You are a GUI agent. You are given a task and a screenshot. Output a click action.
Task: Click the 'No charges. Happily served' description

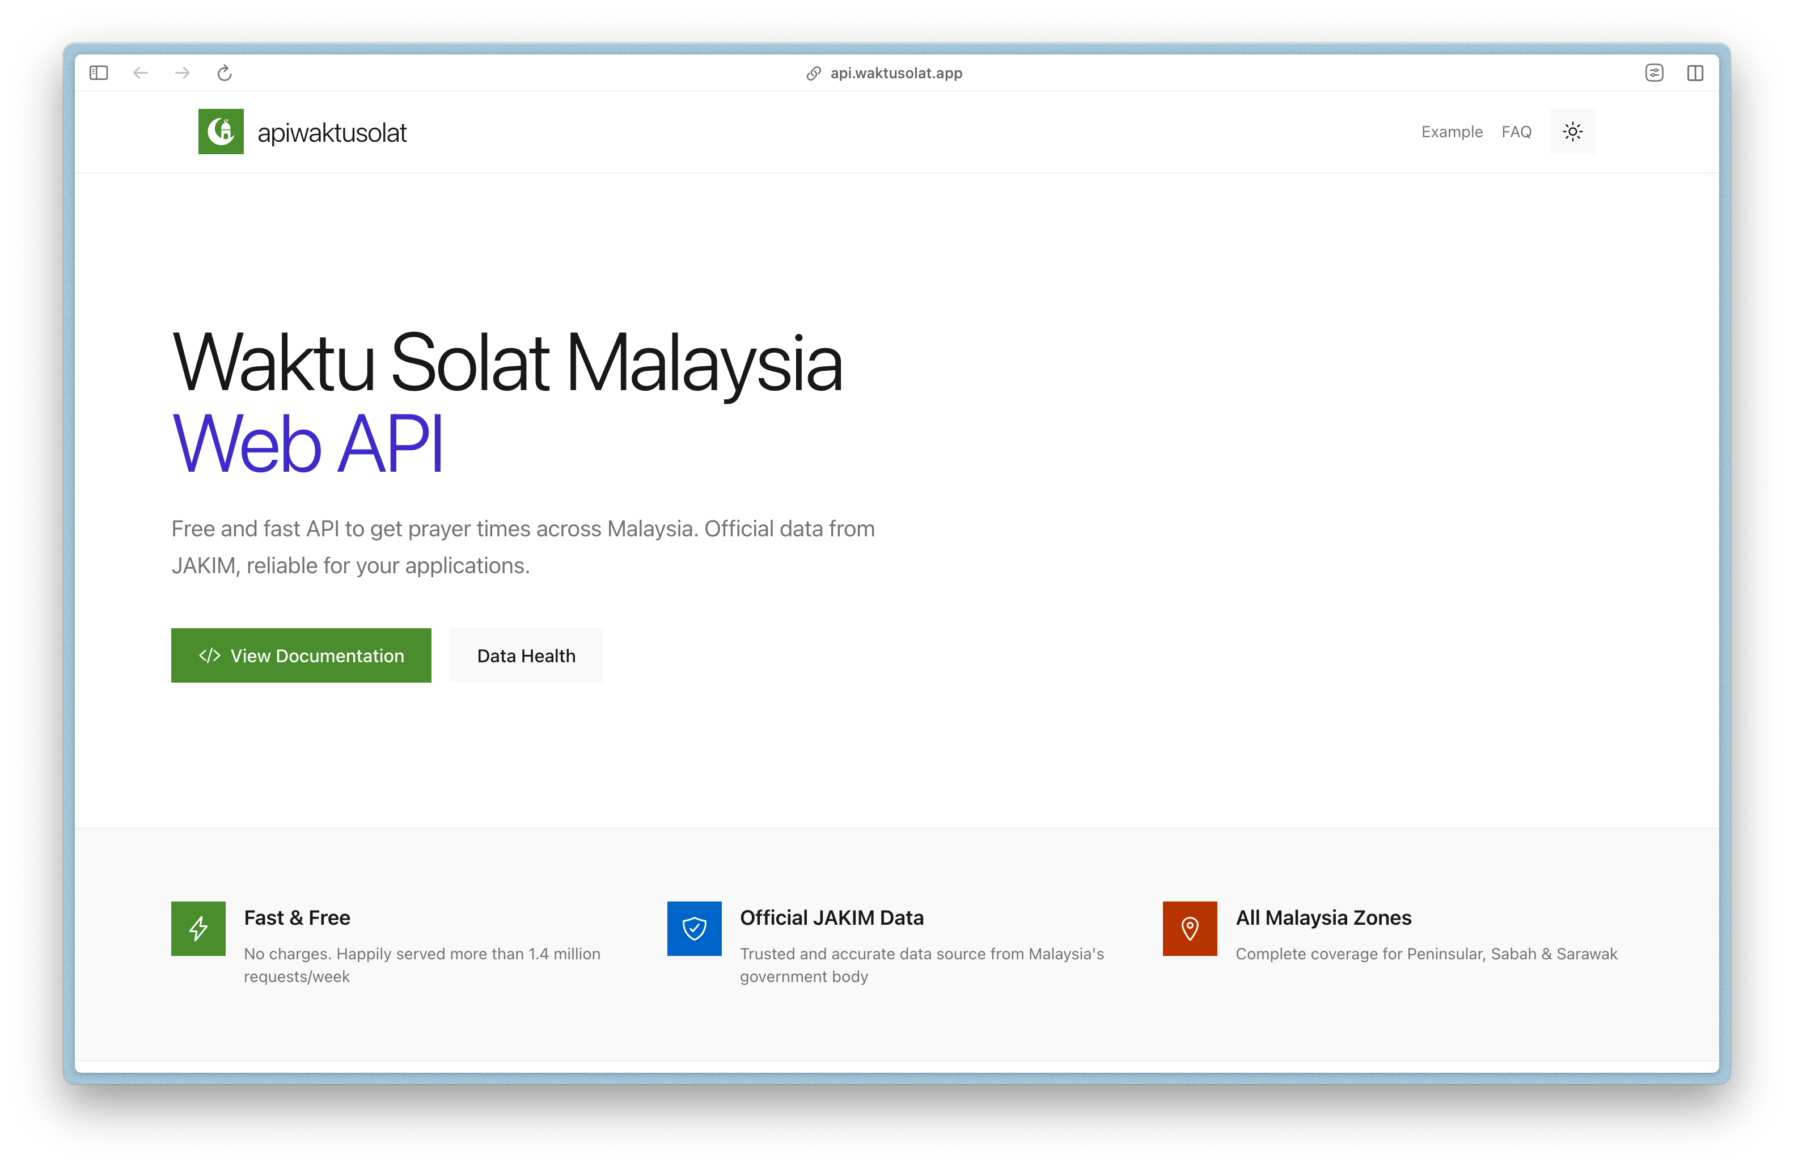point(422,965)
